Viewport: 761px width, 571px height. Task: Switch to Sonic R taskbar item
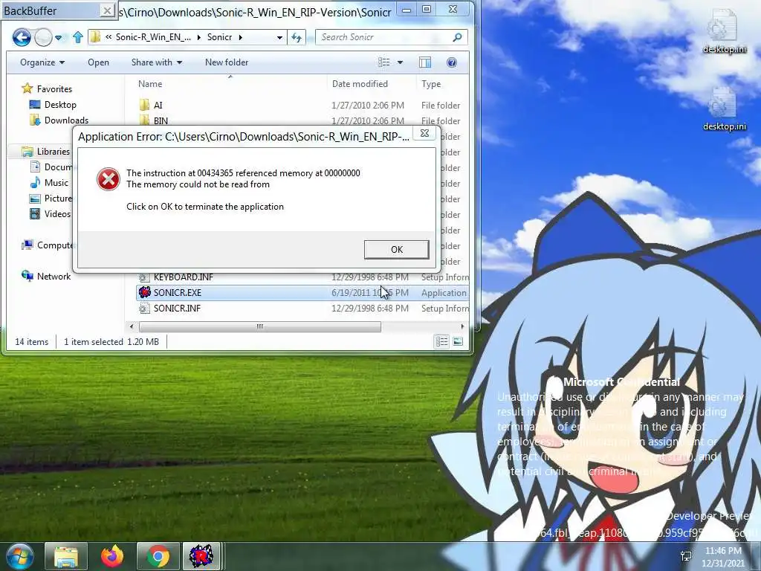[x=201, y=556]
